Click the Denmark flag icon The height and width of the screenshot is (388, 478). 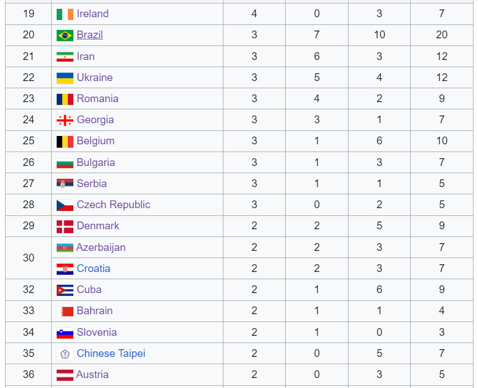(x=65, y=226)
